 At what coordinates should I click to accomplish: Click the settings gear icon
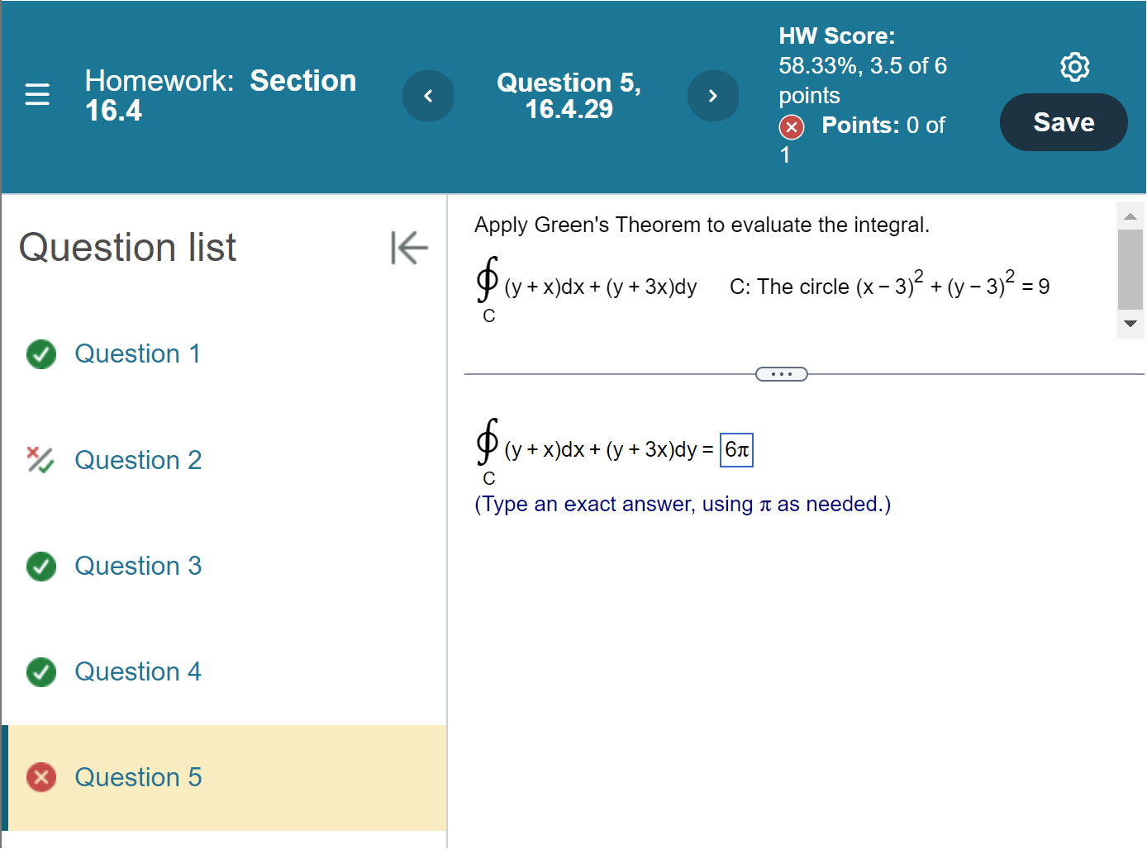(1074, 66)
